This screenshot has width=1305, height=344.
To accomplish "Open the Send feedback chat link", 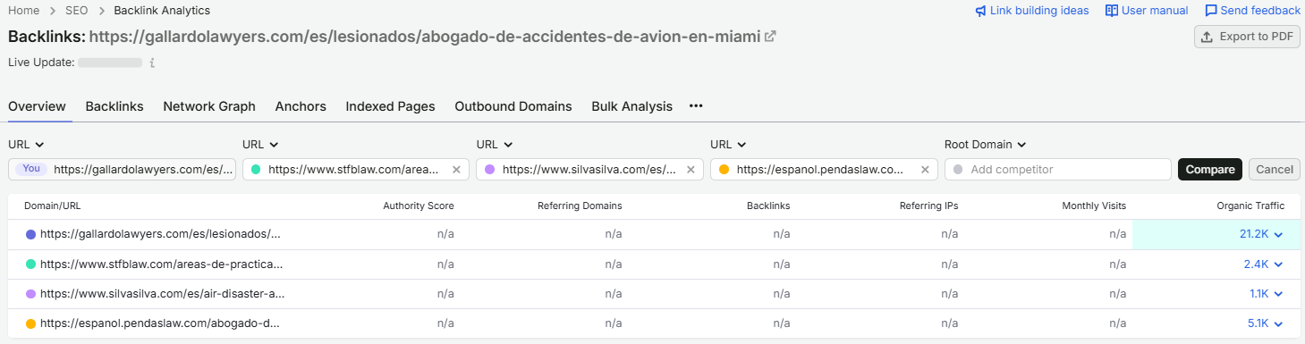I will [1252, 11].
